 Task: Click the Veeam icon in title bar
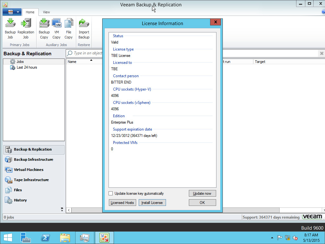coord(5,4)
